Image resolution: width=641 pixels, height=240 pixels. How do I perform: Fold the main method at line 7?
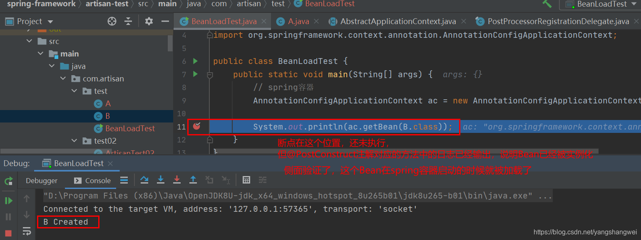210,75
